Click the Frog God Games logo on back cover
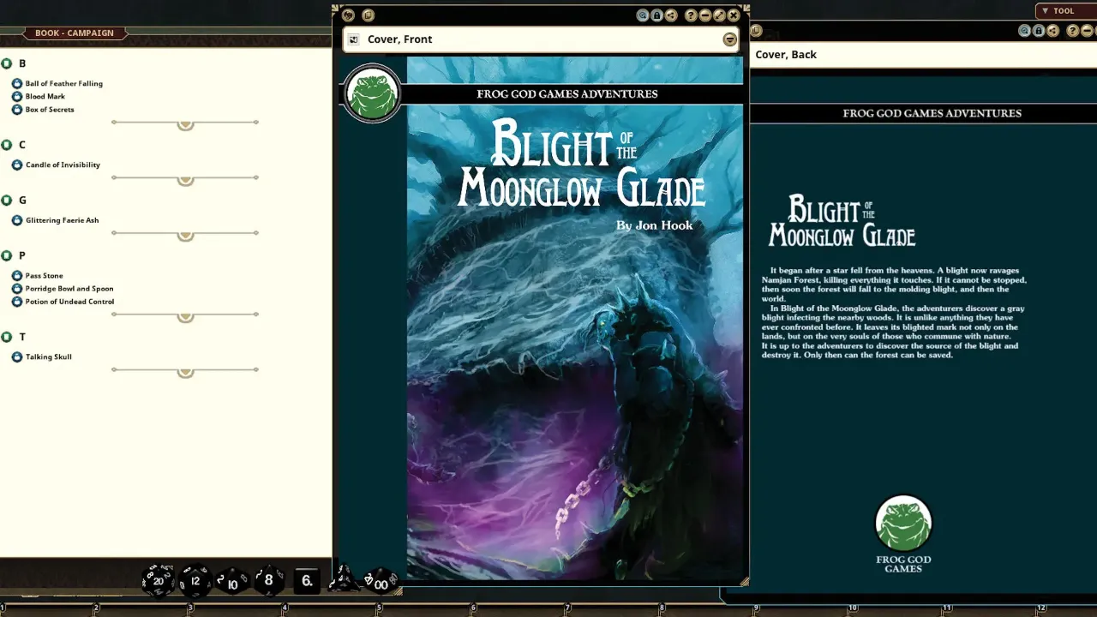The width and height of the screenshot is (1097, 617). pyautogui.click(x=903, y=533)
